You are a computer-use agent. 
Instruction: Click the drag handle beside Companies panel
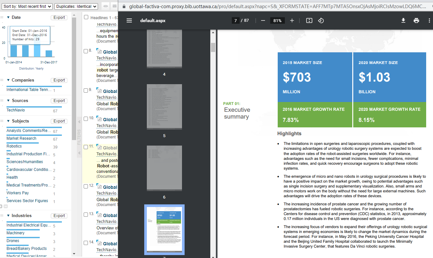pyautogui.click(x=2, y=80)
